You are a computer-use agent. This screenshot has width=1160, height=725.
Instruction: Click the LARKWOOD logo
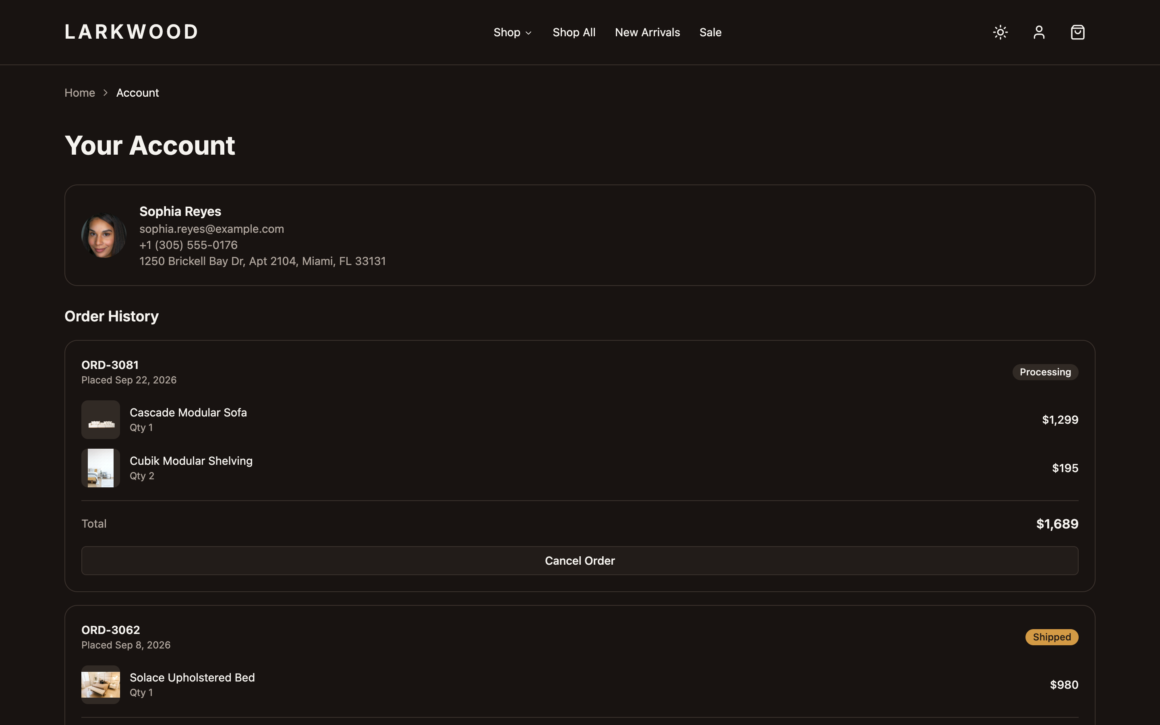[131, 32]
